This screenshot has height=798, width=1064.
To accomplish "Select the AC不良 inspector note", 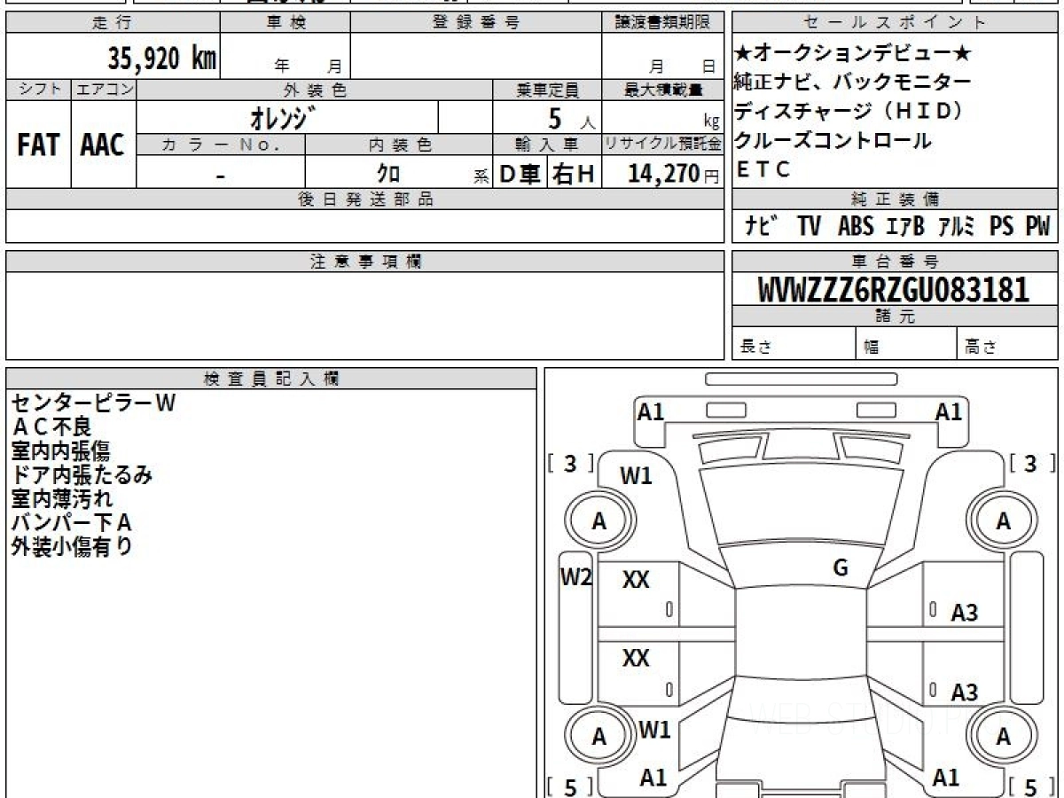I will (51, 427).
